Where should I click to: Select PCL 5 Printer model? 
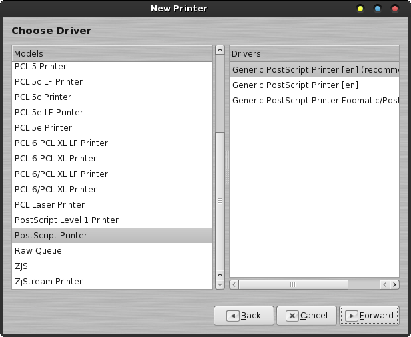(112, 67)
